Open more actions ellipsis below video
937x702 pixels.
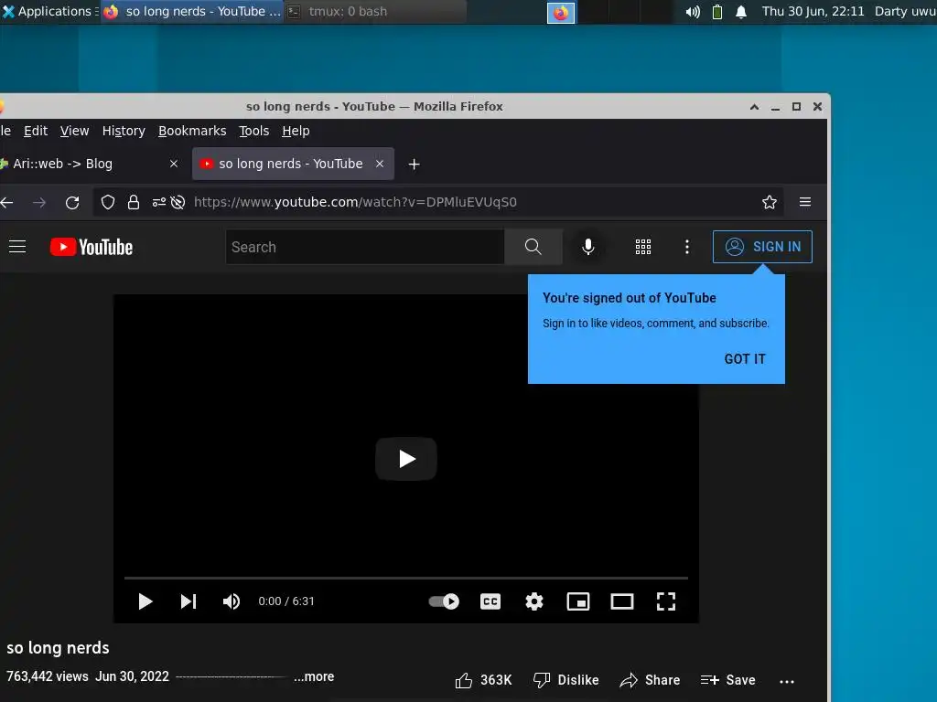[x=787, y=681]
